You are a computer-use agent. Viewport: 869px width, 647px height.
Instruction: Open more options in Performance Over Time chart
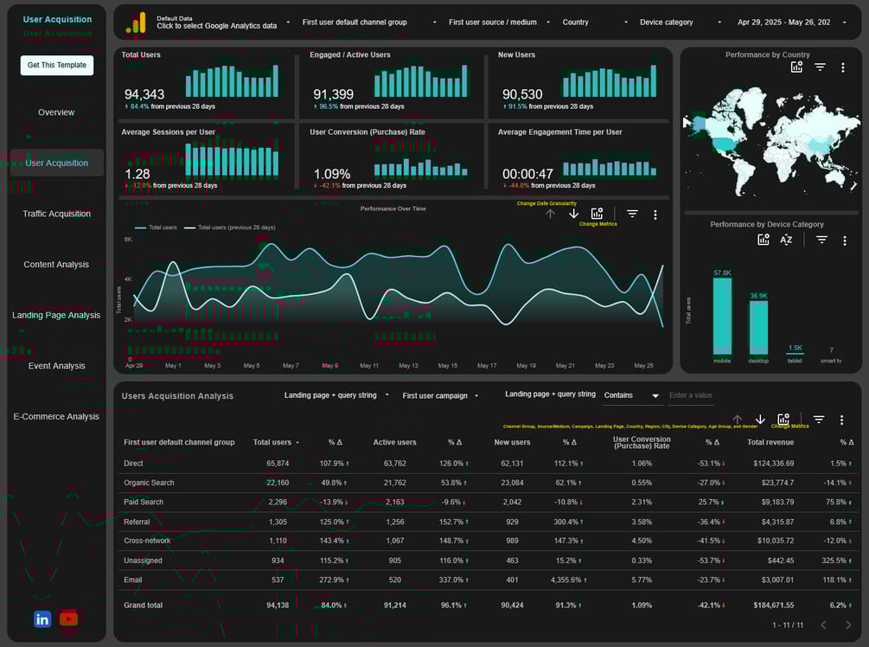(655, 215)
